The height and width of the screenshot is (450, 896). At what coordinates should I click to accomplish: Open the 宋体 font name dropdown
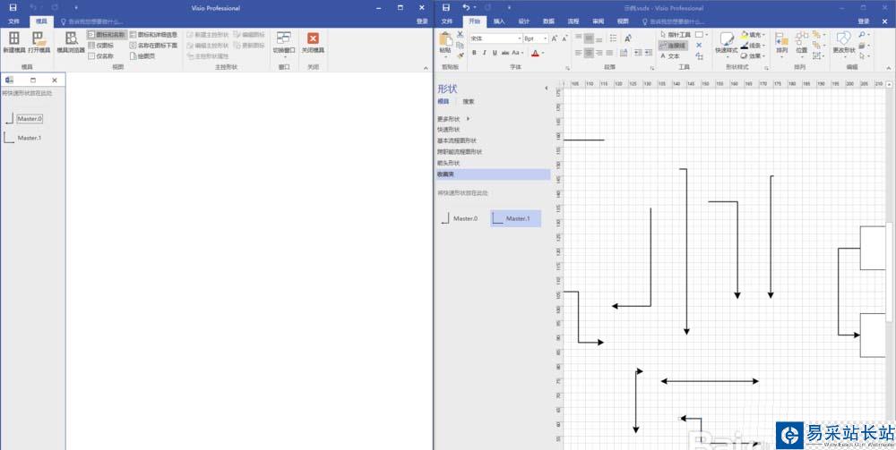point(520,38)
